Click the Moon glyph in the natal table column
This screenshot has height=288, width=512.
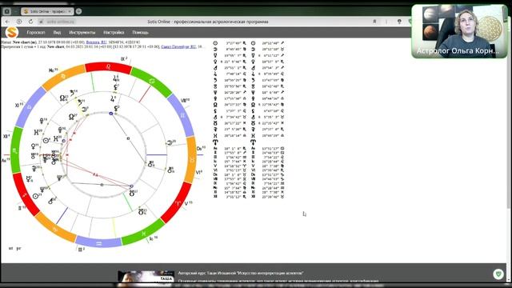click(x=215, y=50)
